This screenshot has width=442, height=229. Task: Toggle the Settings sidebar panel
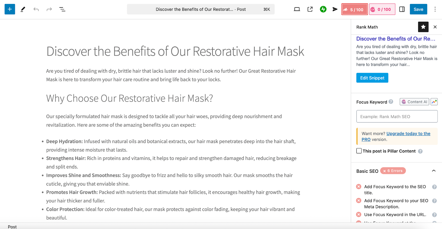click(402, 9)
